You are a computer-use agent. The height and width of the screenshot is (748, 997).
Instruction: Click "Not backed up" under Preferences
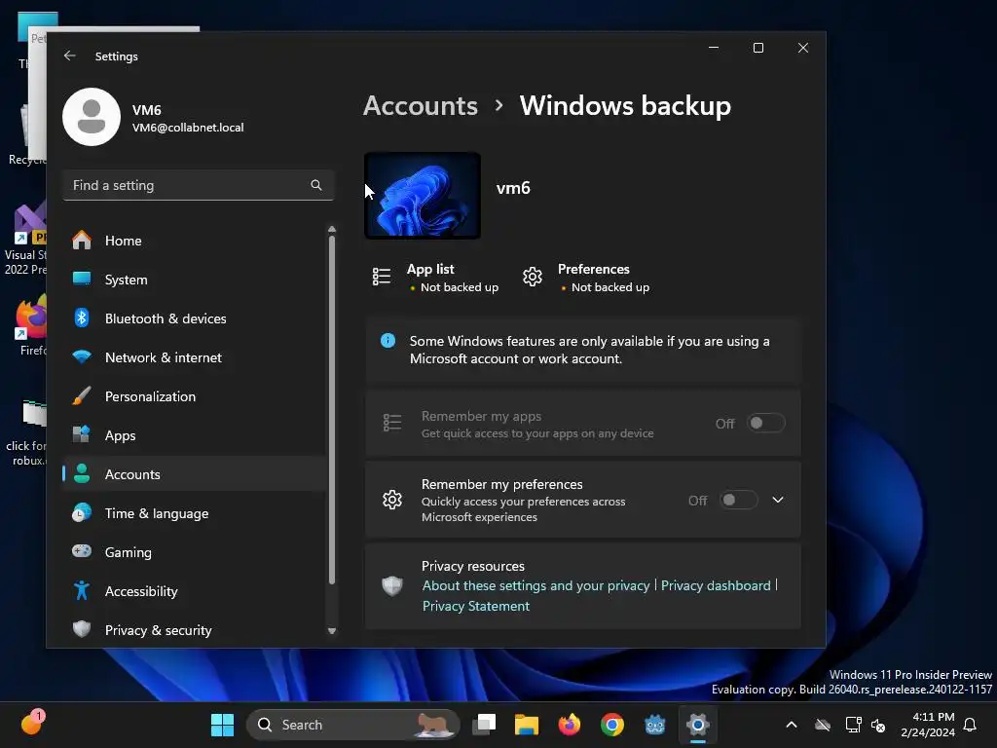pos(609,287)
